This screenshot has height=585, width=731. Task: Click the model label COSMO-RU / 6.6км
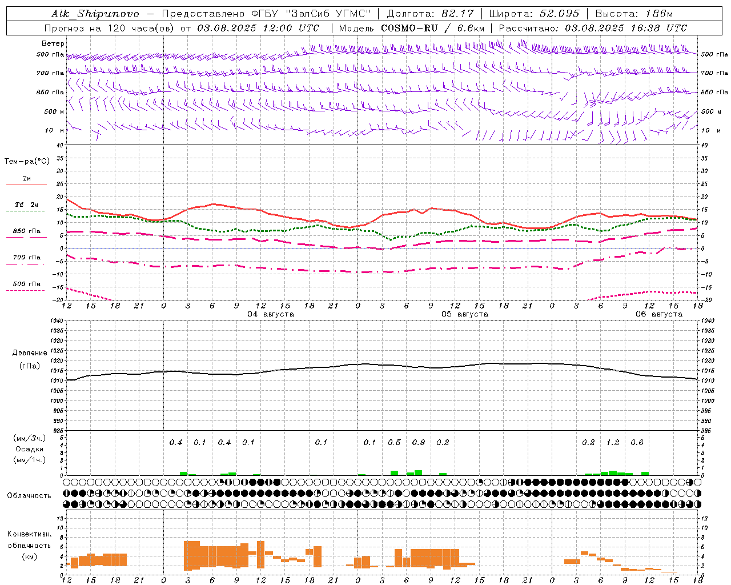pyautogui.click(x=432, y=28)
